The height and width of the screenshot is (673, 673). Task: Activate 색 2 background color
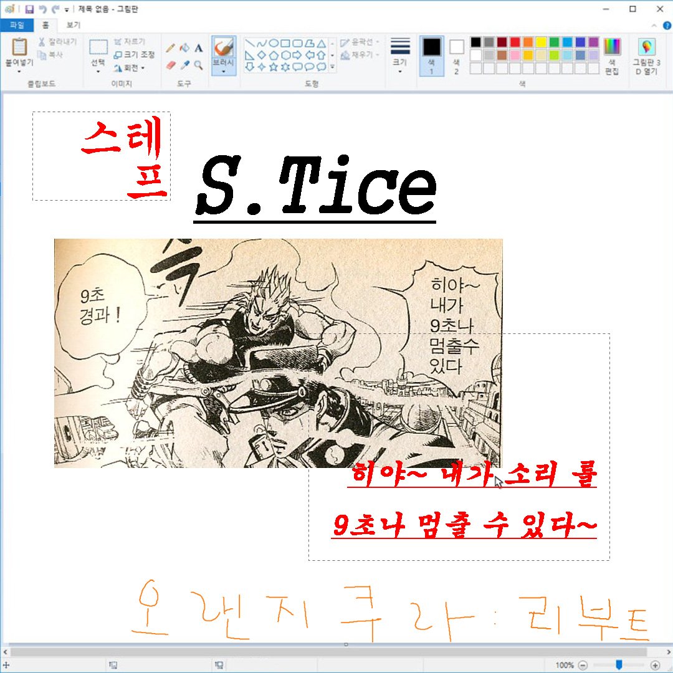[456, 56]
